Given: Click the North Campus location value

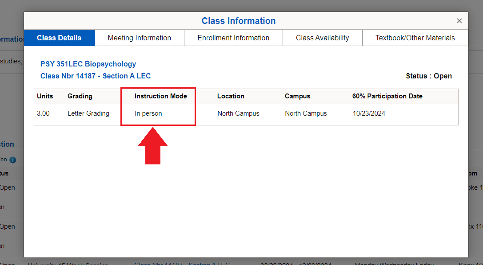Looking at the screenshot, I should pos(238,113).
